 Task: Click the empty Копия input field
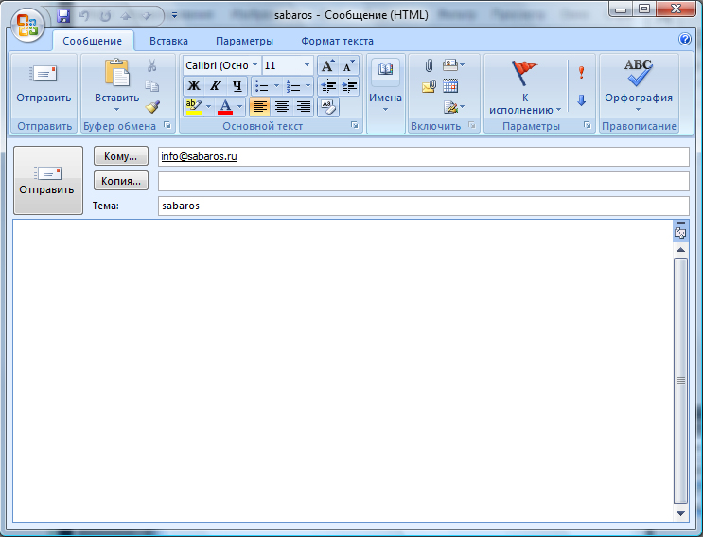423,181
